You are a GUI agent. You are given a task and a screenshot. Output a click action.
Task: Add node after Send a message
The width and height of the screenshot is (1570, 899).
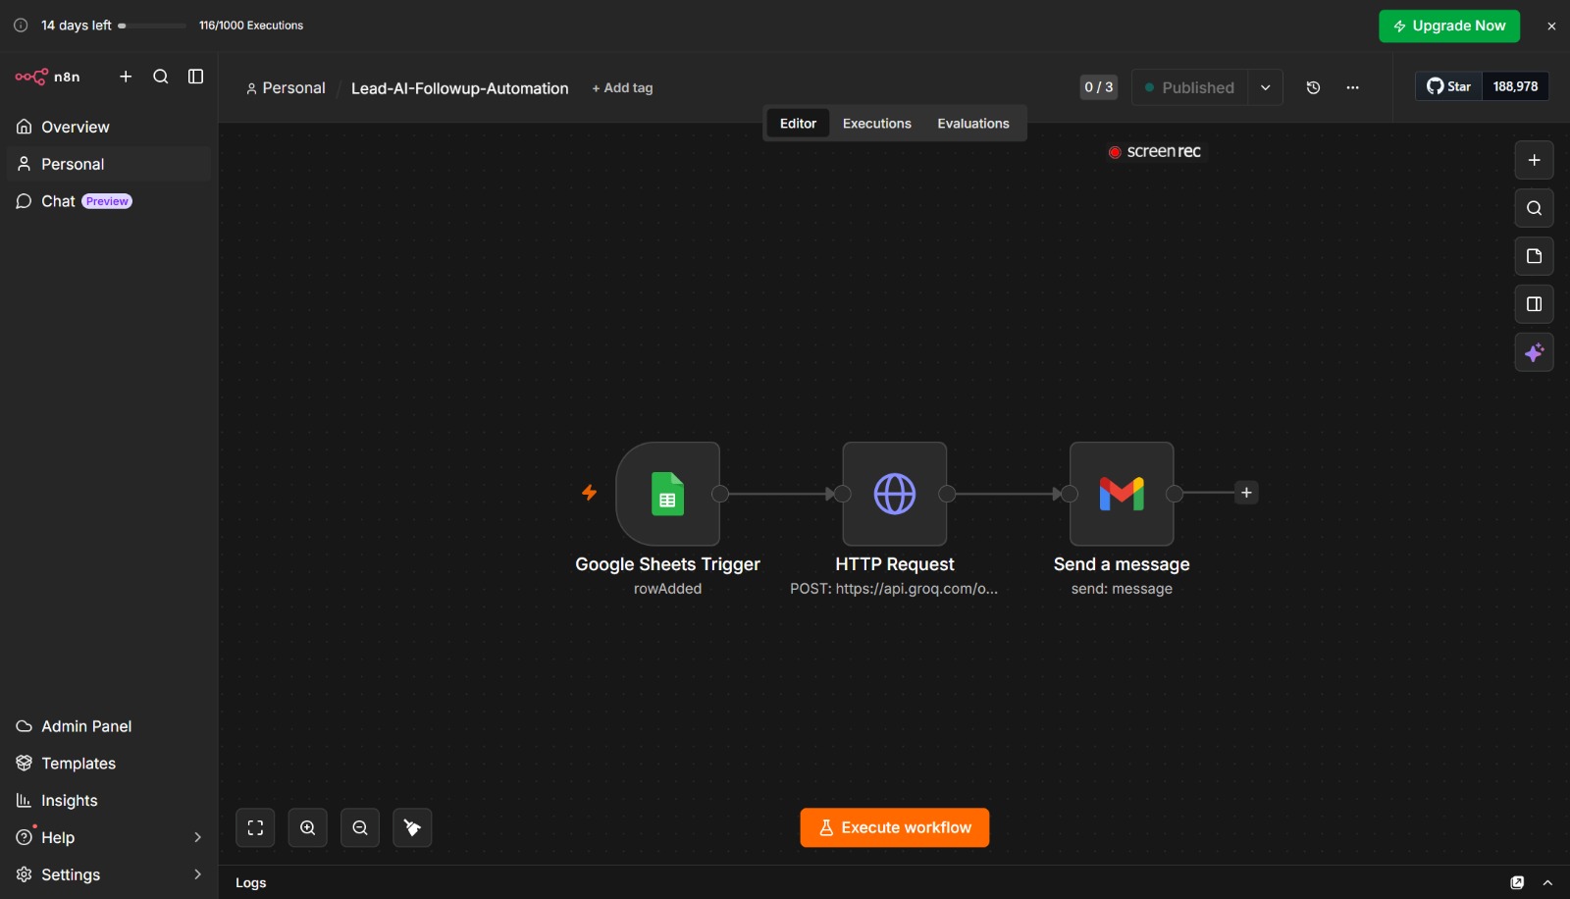tap(1246, 493)
